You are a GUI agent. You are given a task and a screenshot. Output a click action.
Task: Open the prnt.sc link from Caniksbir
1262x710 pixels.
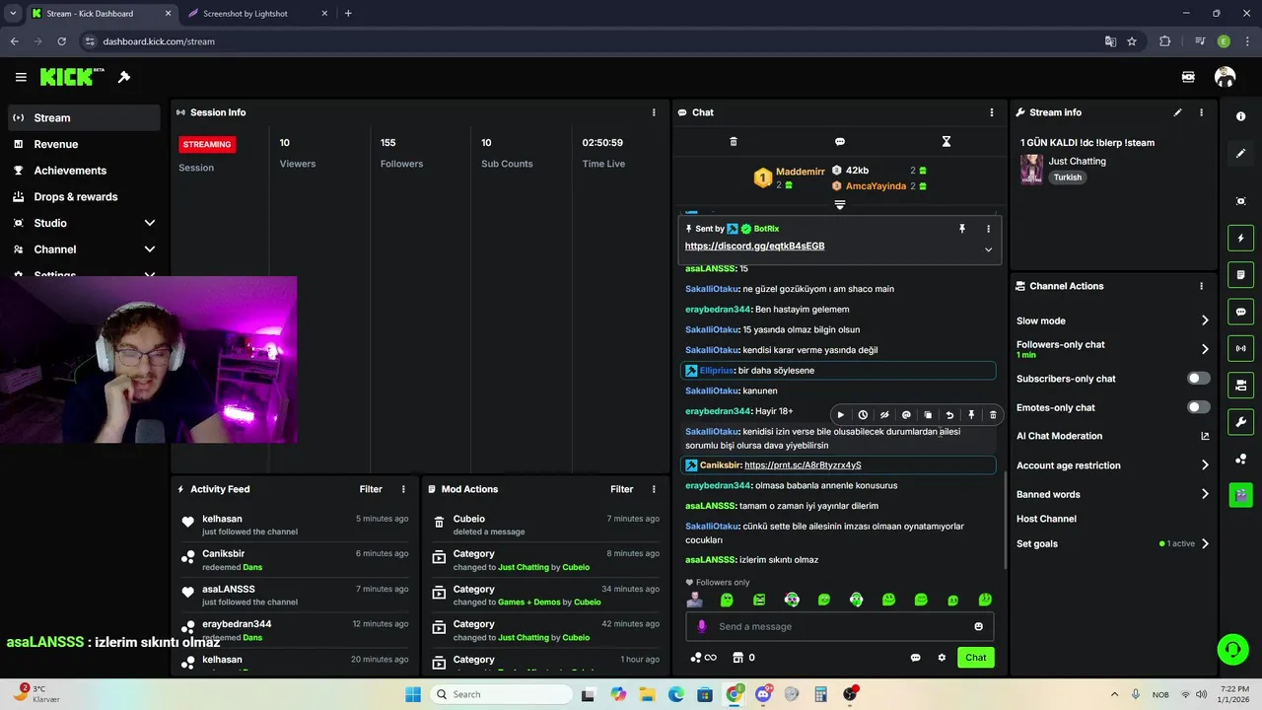pyautogui.click(x=803, y=465)
